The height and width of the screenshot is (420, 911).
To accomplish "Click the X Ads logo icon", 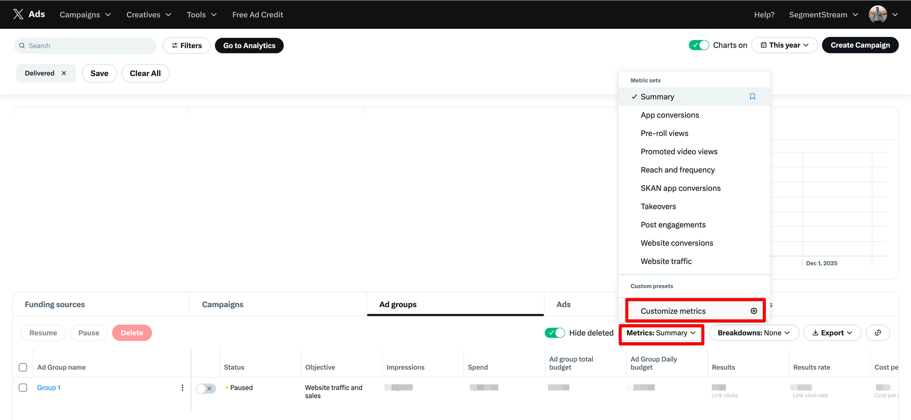I will click(18, 14).
